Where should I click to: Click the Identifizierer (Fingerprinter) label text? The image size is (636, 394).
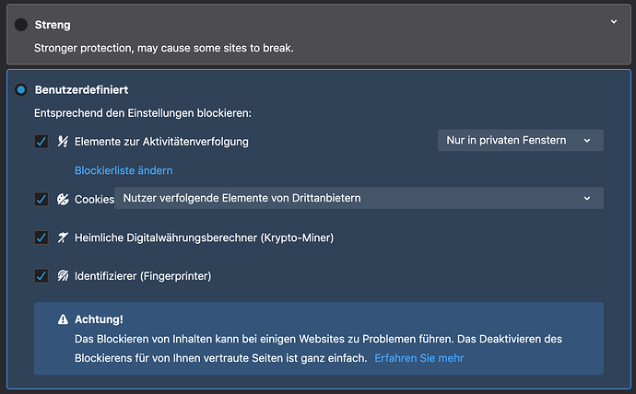point(143,275)
